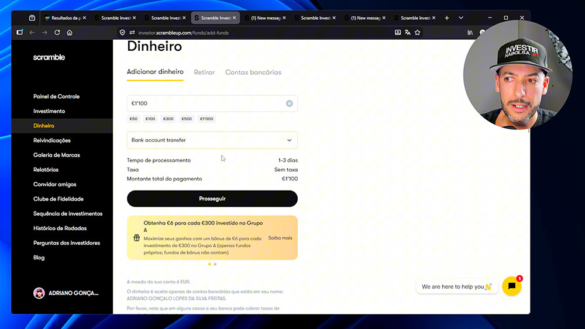The width and height of the screenshot is (585, 329).
Task: Go back with the back arrow
Action: [32, 32]
